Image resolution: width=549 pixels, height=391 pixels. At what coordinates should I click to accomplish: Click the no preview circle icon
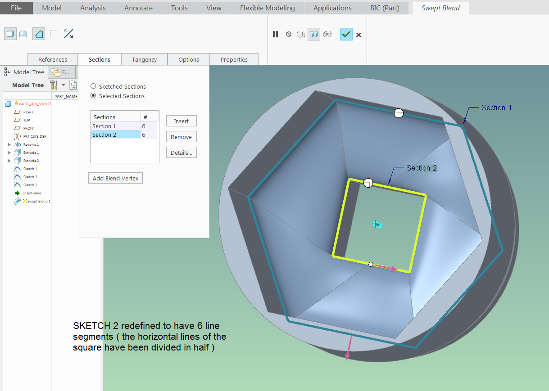pyautogui.click(x=289, y=34)
